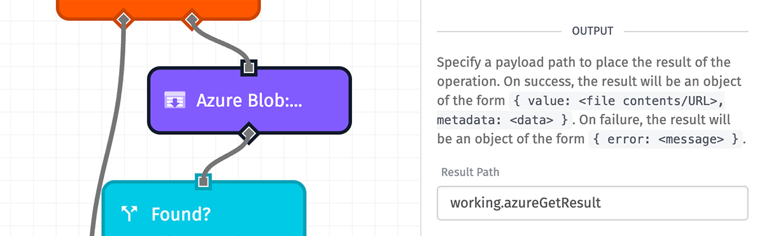Click the OUTPUT section header

click(x=593, y=31)
